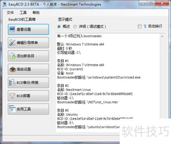Click the wrench icon on 编辑引导菜单 button
Viewport: 171px width, 144px height.
12,43
